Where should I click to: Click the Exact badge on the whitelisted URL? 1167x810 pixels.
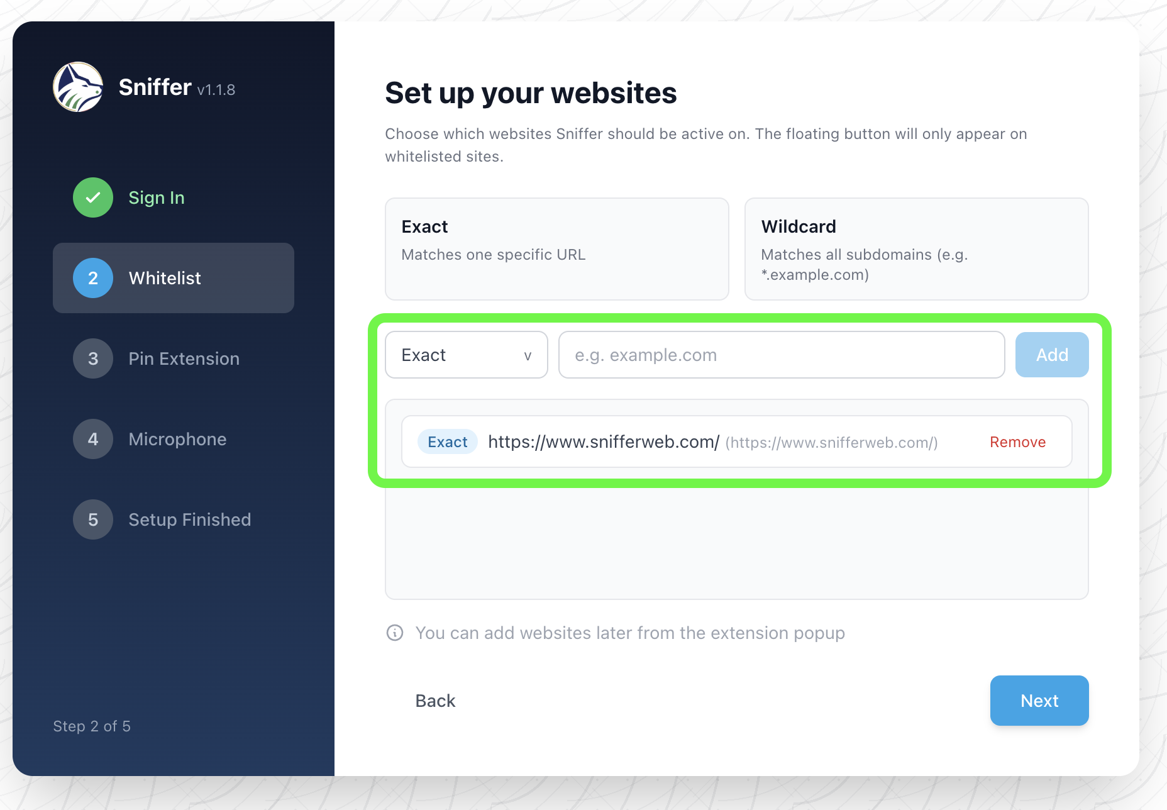(447, 441)
